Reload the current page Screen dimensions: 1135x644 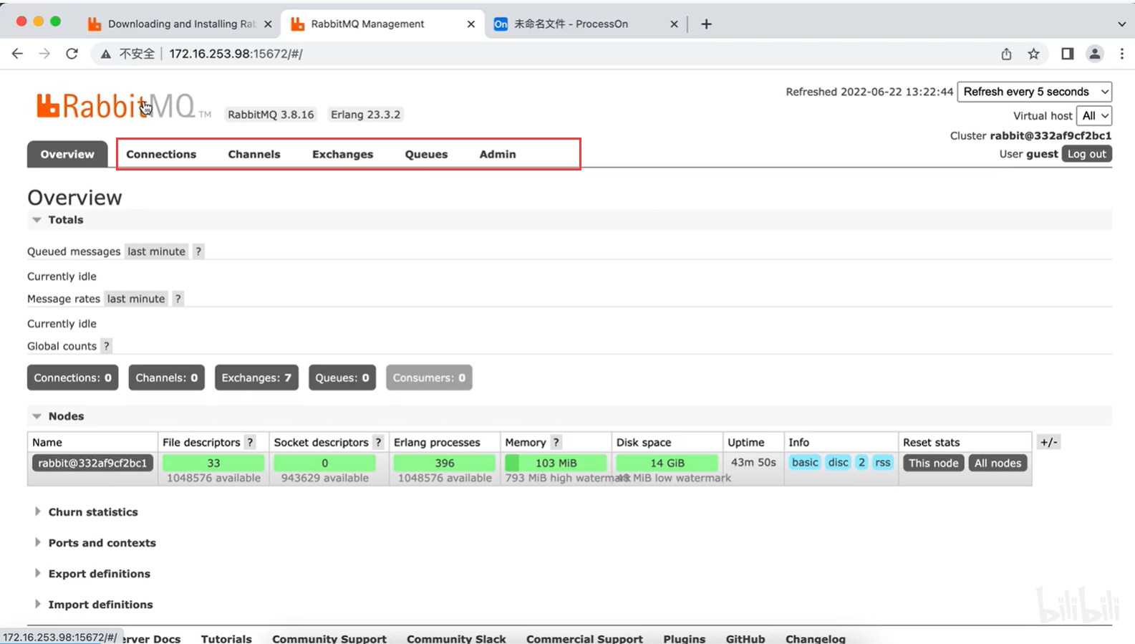pos(72,54)
